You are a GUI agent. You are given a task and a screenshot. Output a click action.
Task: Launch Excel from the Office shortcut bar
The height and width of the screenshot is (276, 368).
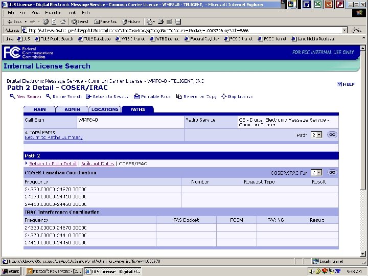coord(317,5)
